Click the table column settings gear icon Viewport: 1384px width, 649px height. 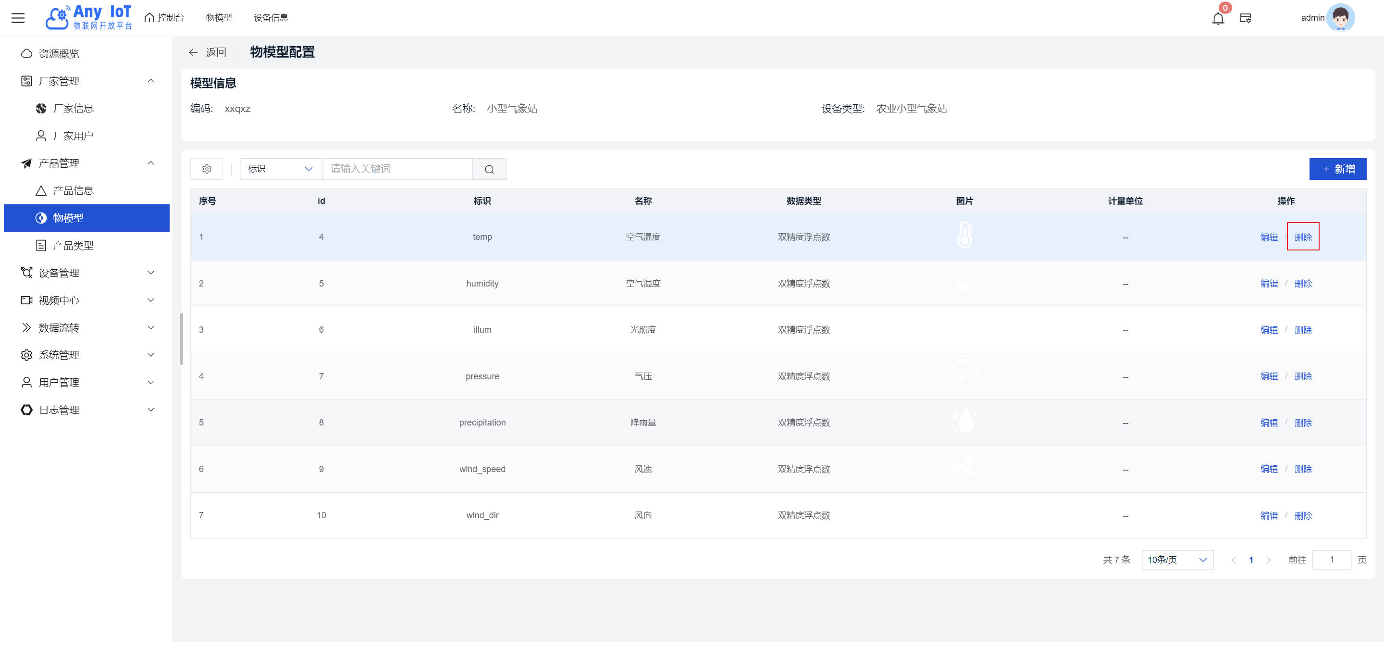click(x=207, y=169)
